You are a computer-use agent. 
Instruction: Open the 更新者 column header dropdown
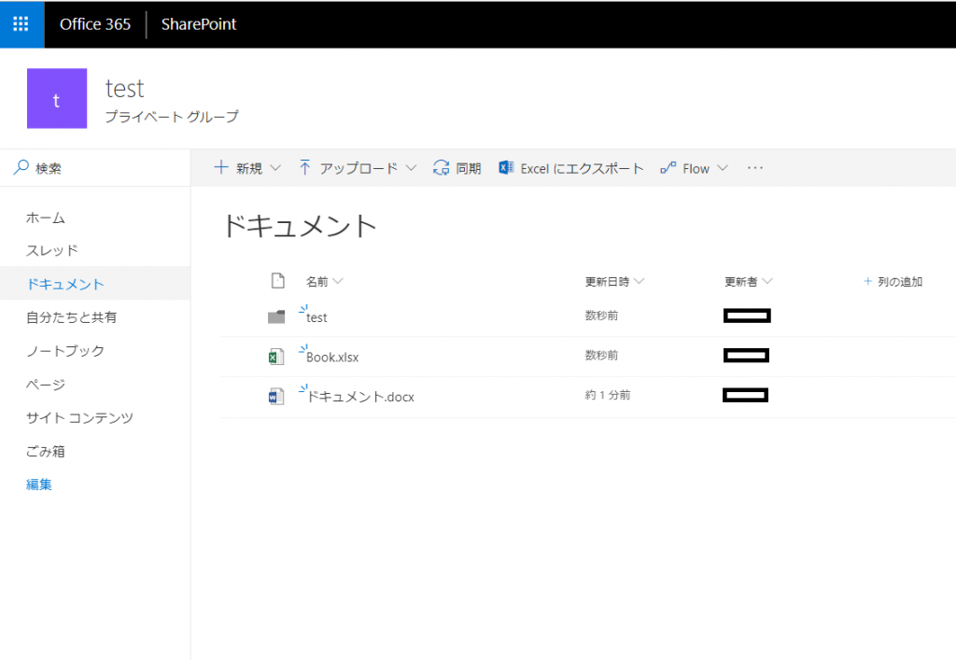coord(767,281)
